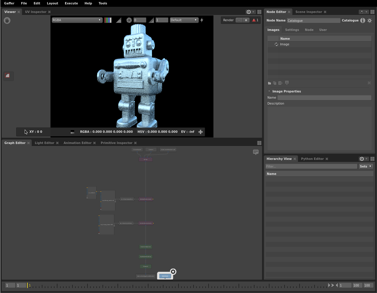Toggle the clipping triangle icon near RGBA
377x293 pixels.
tap(118, 20)
